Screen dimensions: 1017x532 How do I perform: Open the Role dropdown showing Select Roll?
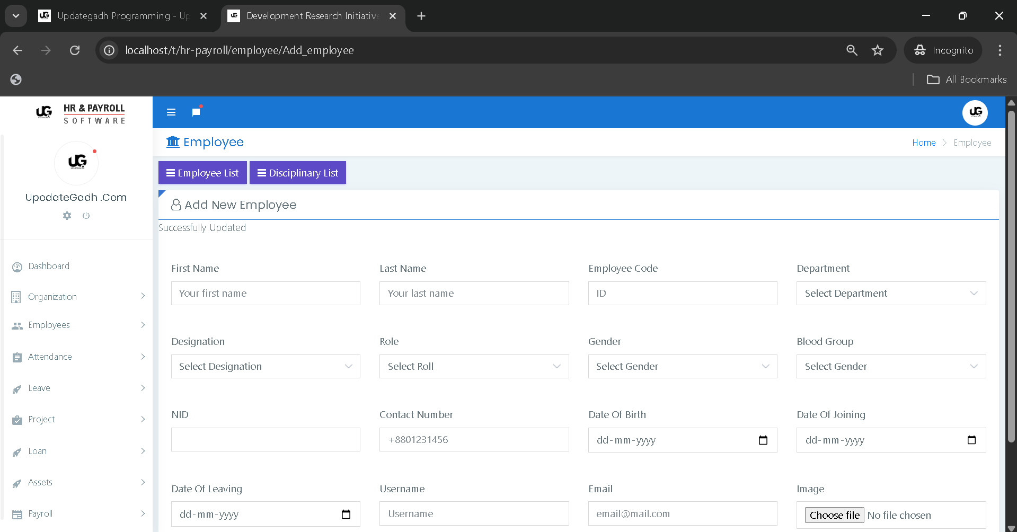[x=474, y=367]
